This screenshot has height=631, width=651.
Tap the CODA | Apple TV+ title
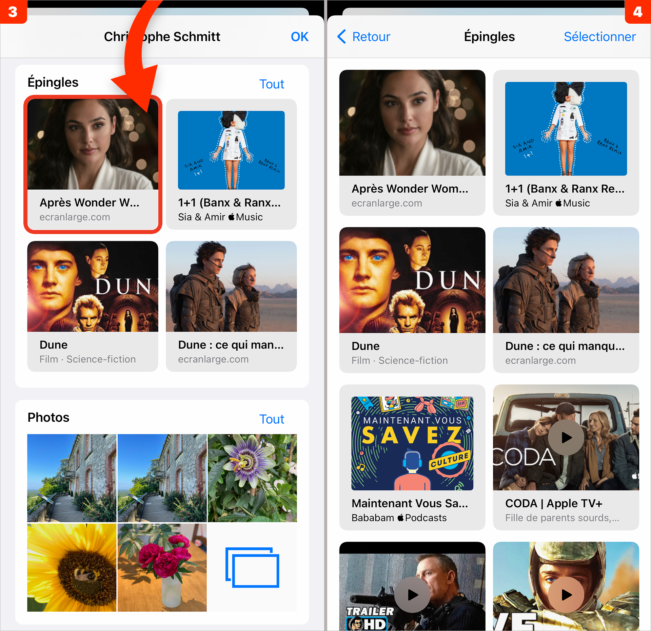click(554, 503)
